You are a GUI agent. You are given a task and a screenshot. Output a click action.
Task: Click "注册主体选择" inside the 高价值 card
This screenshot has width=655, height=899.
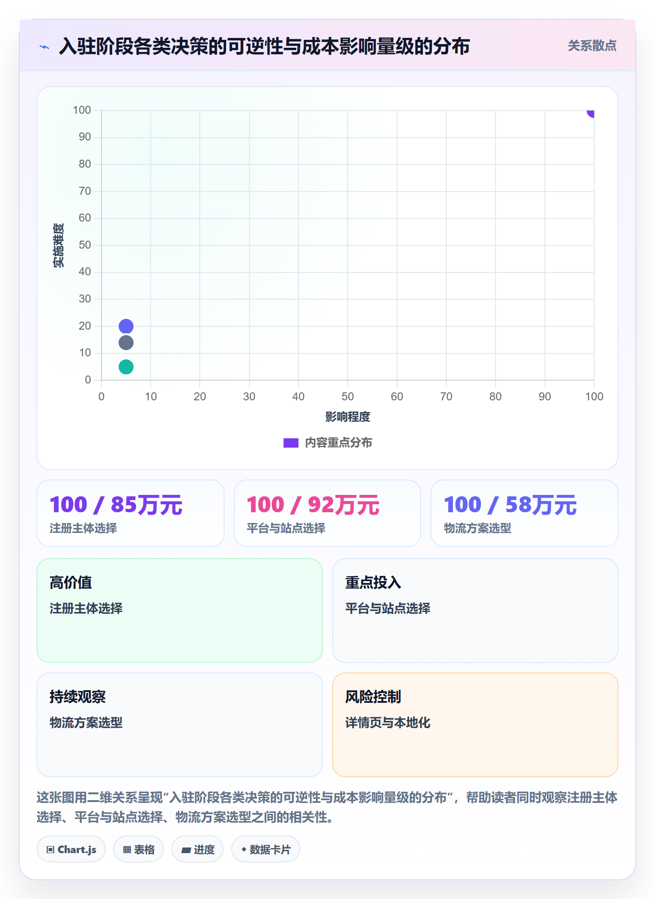tap(86, 608)
